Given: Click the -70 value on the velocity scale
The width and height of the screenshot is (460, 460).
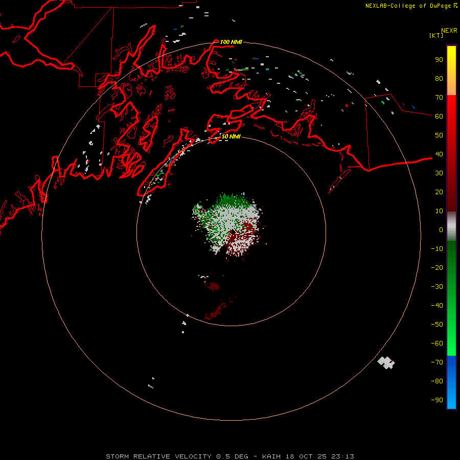Looking at the screenshot, I should (x=437, y=362).
